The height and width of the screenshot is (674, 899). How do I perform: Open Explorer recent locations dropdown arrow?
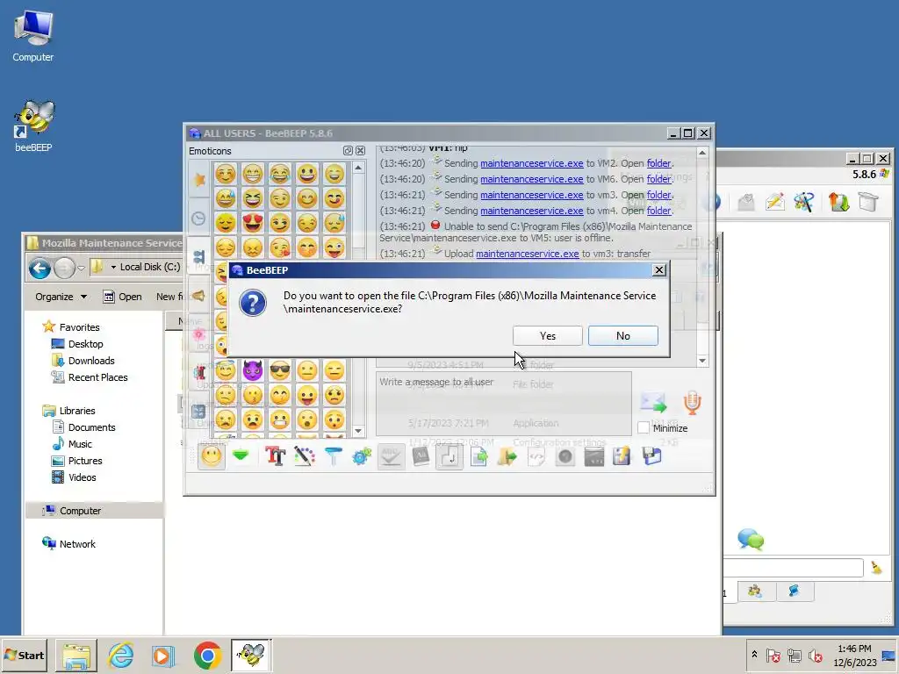point(82,268)
